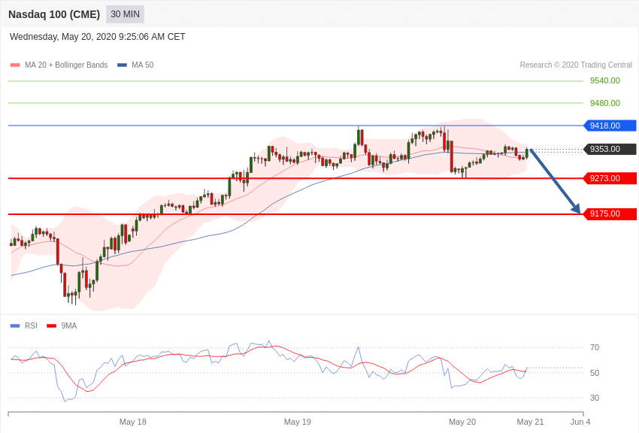Viewport: 639px width, 433px height.
Task: Click the 30 MIN timeframe button
Action: coord(125,14)
